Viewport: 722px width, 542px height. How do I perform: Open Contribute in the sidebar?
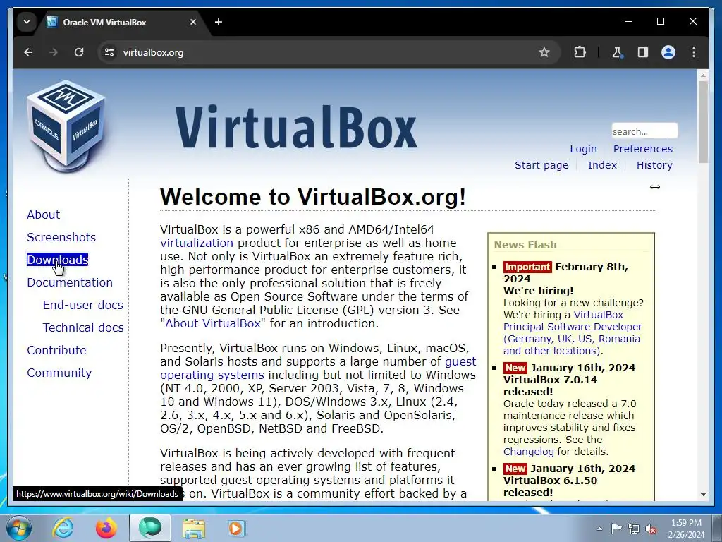pyautogui.click(x=56, y=350)
